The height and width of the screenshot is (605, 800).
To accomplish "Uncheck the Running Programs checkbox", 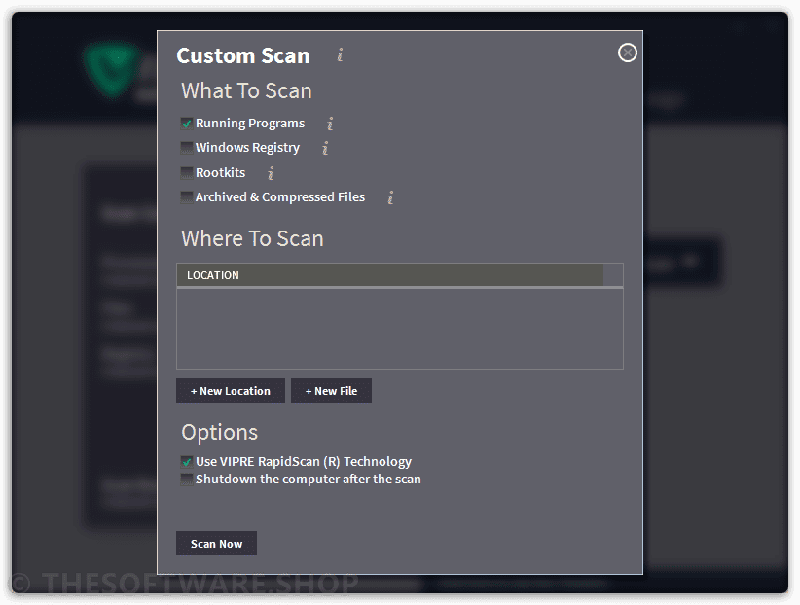I will pyautogui.click(x=187, y=124).
